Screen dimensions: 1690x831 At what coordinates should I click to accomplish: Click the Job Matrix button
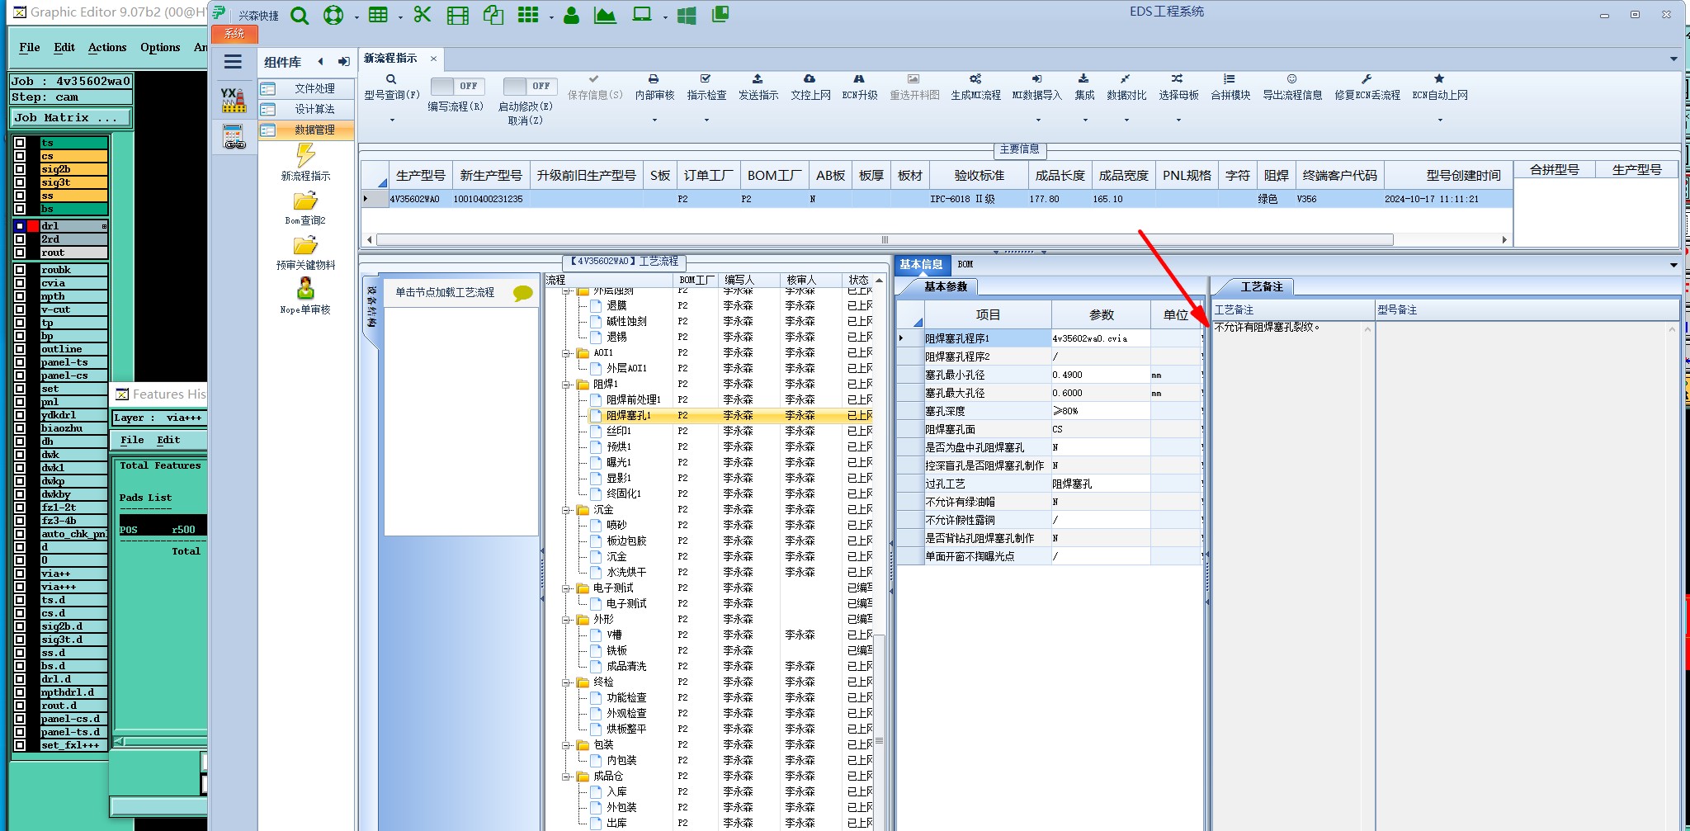click(70, 118)
